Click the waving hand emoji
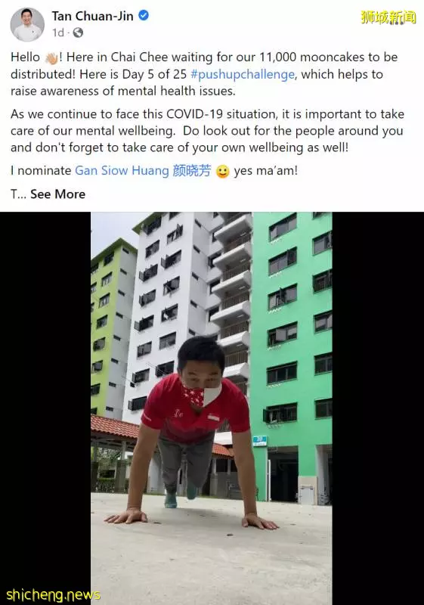Screen dimensions: 424x605 tap(51, 58)
